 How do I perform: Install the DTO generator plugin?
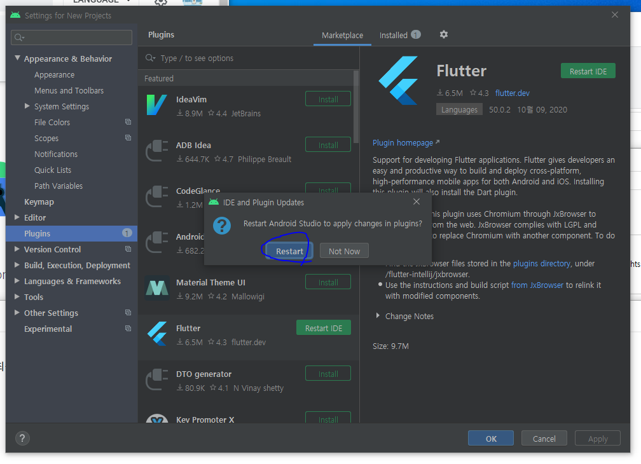[x=328, y=374]
